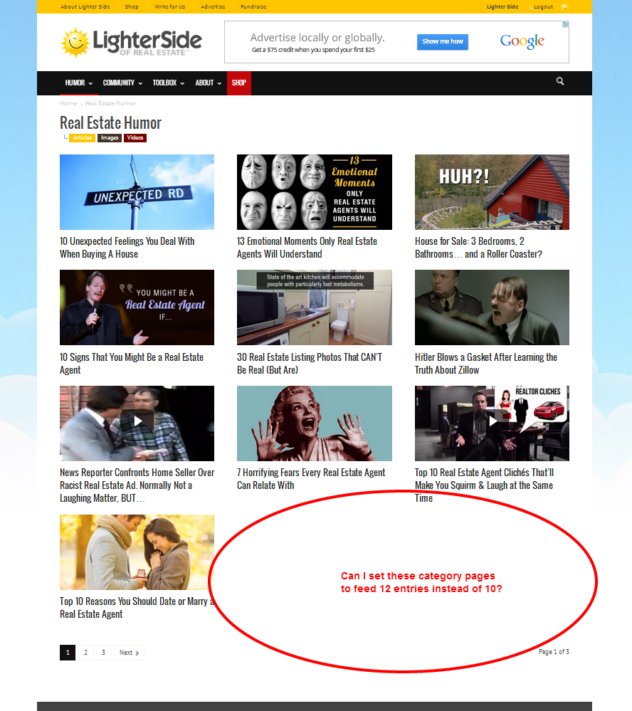Open 10 Signs You Might Be Agent title

tap(132, 364)
